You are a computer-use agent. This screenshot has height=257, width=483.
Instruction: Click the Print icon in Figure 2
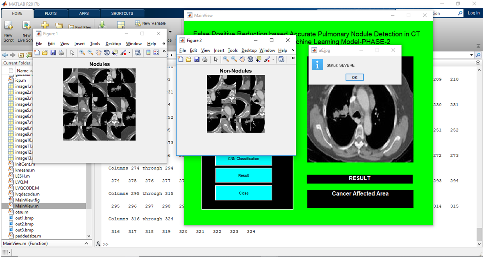pyautogui.click(x=205, y=59)
